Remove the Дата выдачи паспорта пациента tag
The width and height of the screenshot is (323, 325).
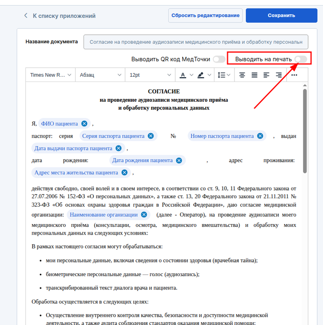pos(118,149)
